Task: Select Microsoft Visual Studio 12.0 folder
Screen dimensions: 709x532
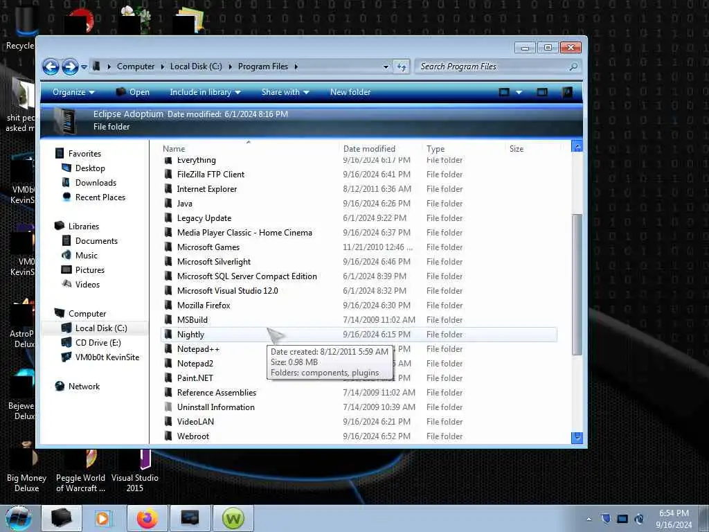Action: click(227, 290)
